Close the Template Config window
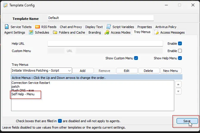Viewport: 200px width, 133px height. click(193, 5)
